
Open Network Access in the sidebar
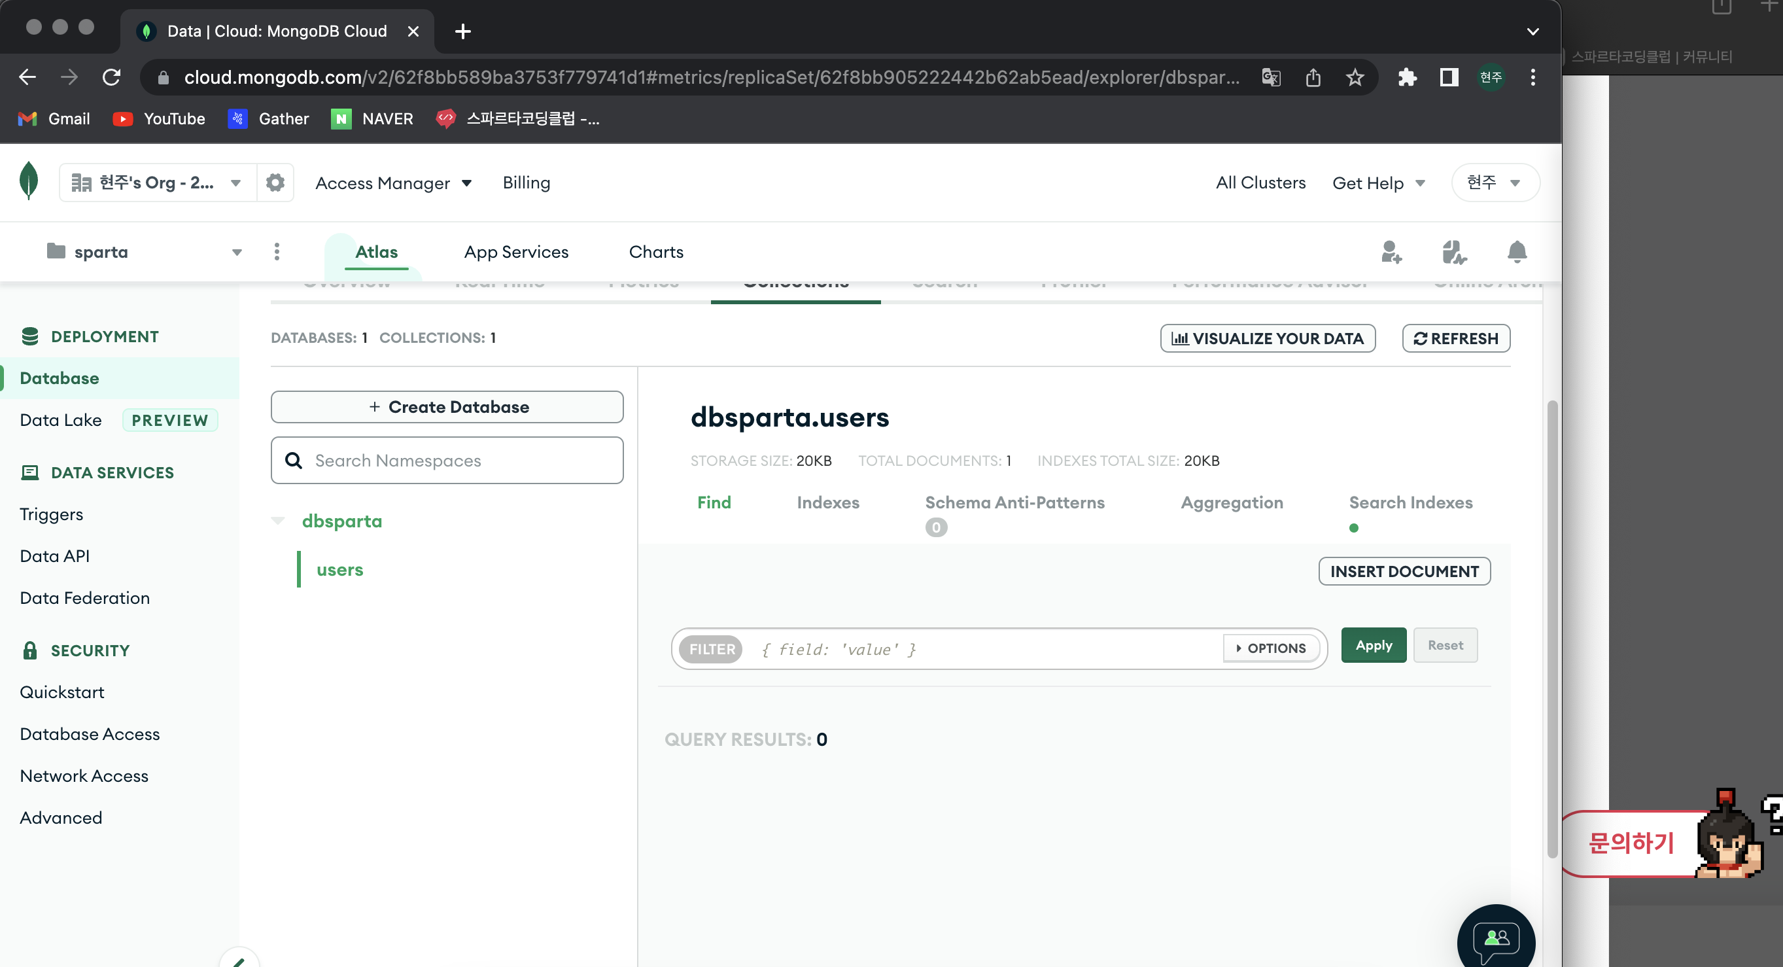pos(84,776)
